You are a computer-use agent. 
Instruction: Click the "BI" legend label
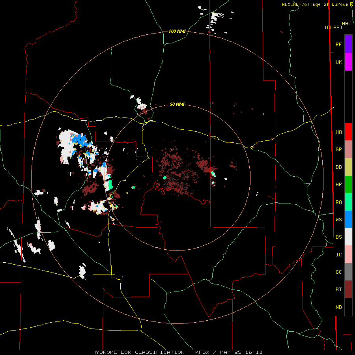tap(339, 290)
